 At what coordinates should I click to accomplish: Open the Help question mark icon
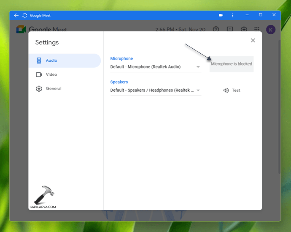tap(216, 29)
